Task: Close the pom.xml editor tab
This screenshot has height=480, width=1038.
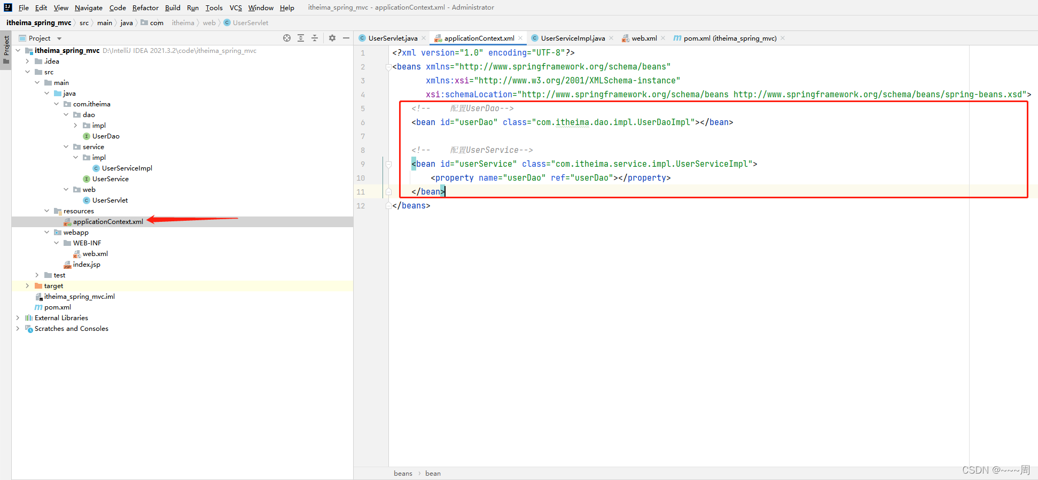Action: click(x=783, y=38)
